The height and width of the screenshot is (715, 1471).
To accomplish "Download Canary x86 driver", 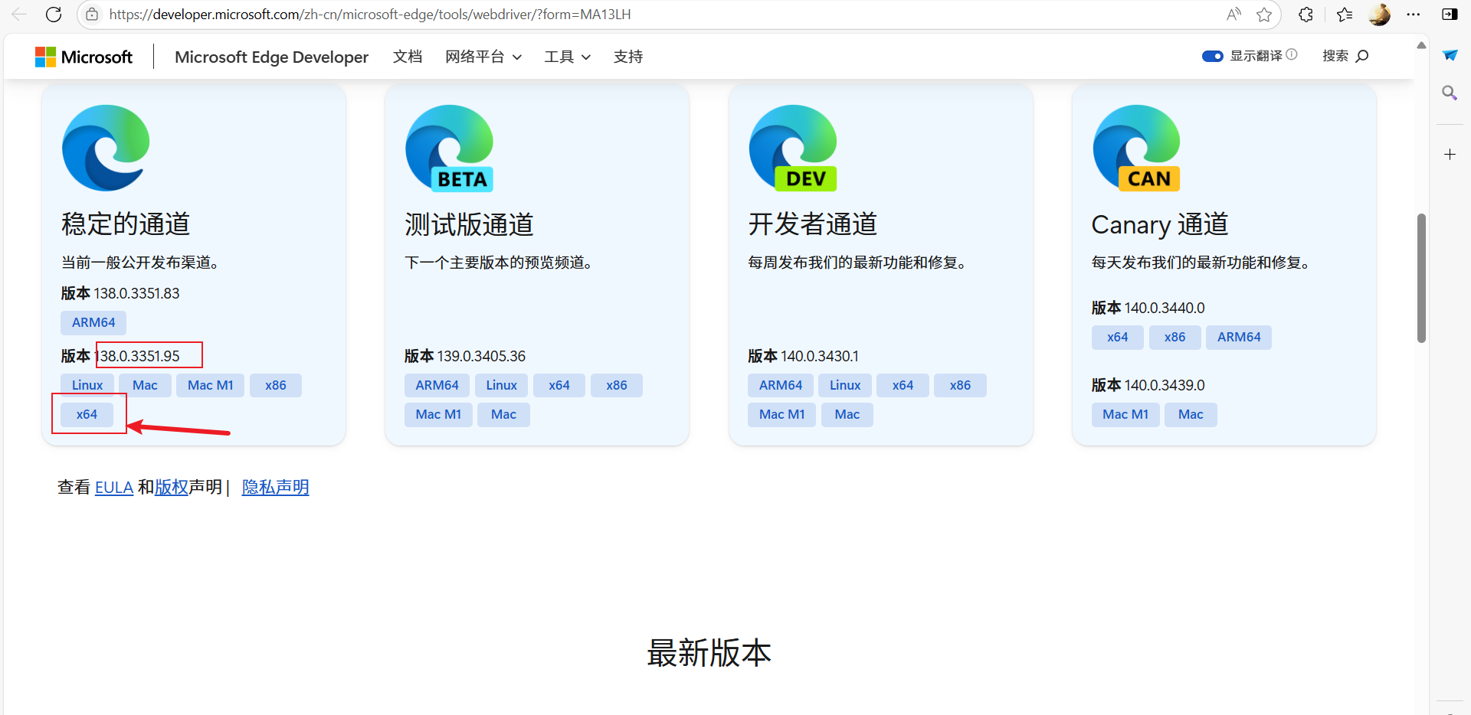I will [1175, 337].
